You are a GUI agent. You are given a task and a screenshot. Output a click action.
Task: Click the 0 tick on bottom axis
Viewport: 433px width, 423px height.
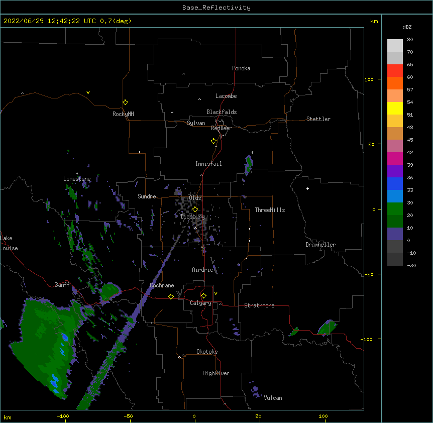pos(194,416)
